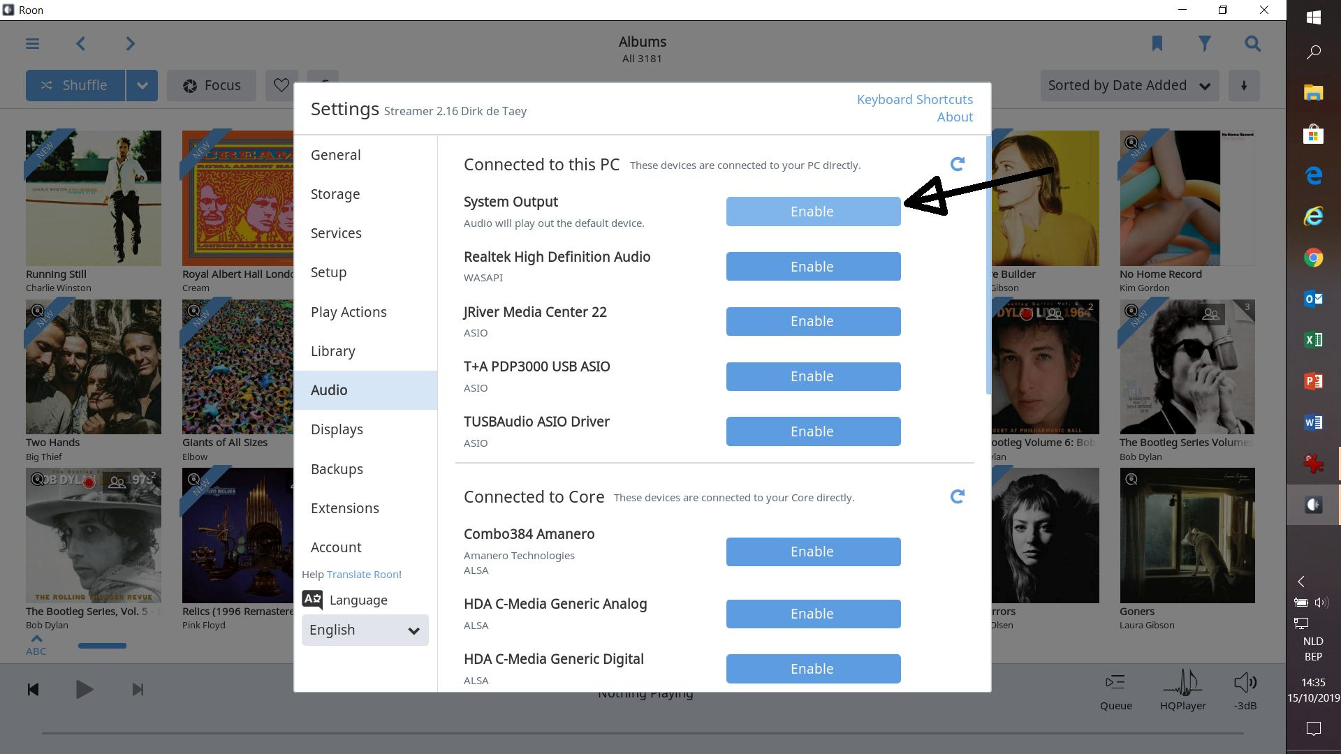This screenshot has width=1341, height=754.
Task: Open the Two Hands album cover
Action: [94, 367]
